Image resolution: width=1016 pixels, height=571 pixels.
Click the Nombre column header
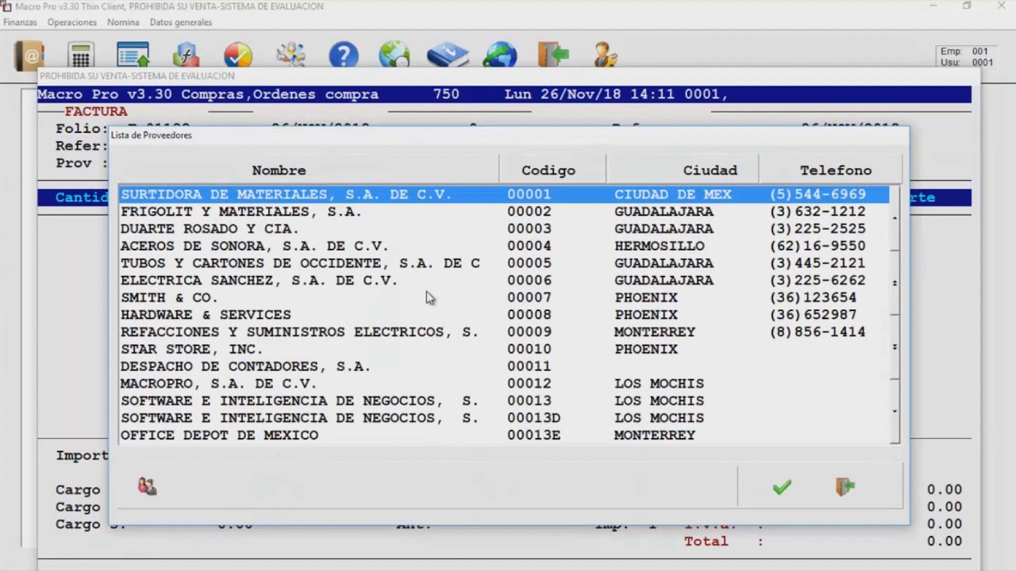point(279,171)
